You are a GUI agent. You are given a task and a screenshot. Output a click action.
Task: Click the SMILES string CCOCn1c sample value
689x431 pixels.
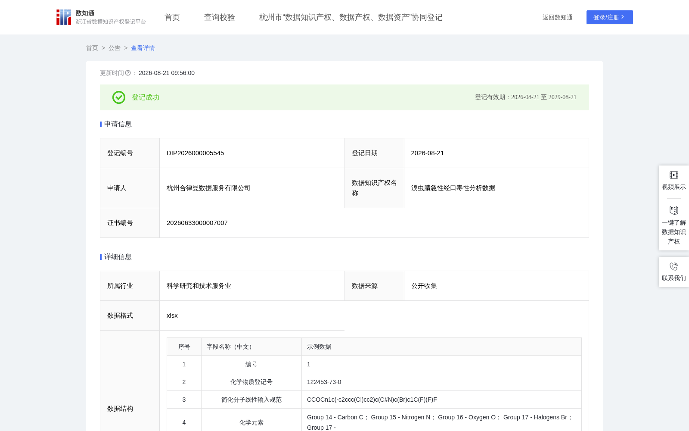tap(372, 400)
